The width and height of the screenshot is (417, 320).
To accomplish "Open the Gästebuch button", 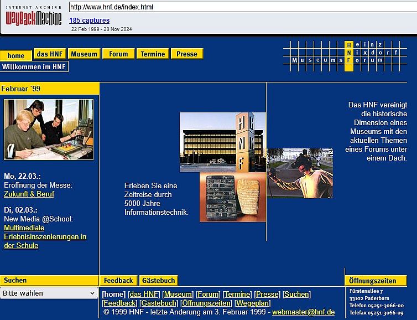I will [158, 281].
